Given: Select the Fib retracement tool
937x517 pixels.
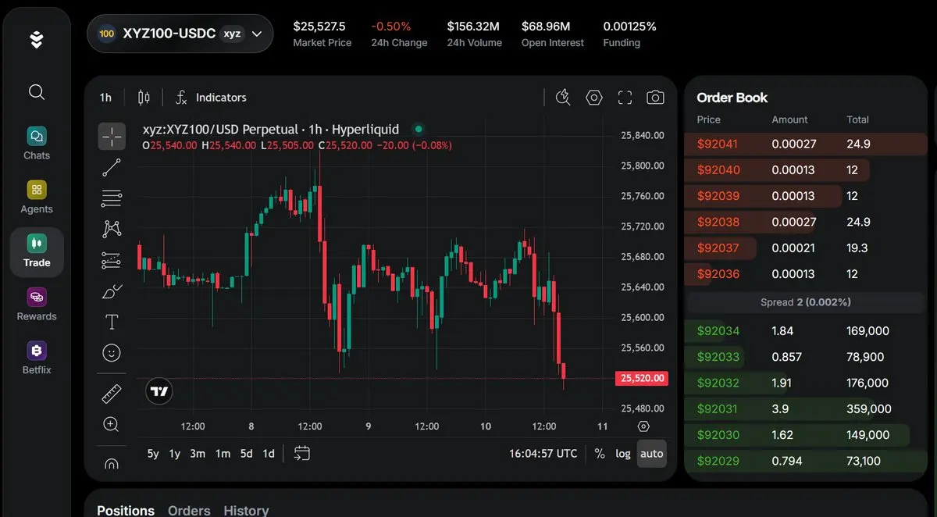Looking at the screenshot, I should (x=112, y=198).
